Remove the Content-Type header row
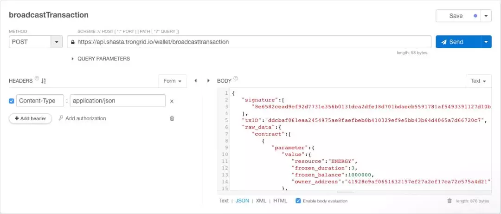Viewport: 501px width, 214px height. pyautogui.click(x=171, y=101)
